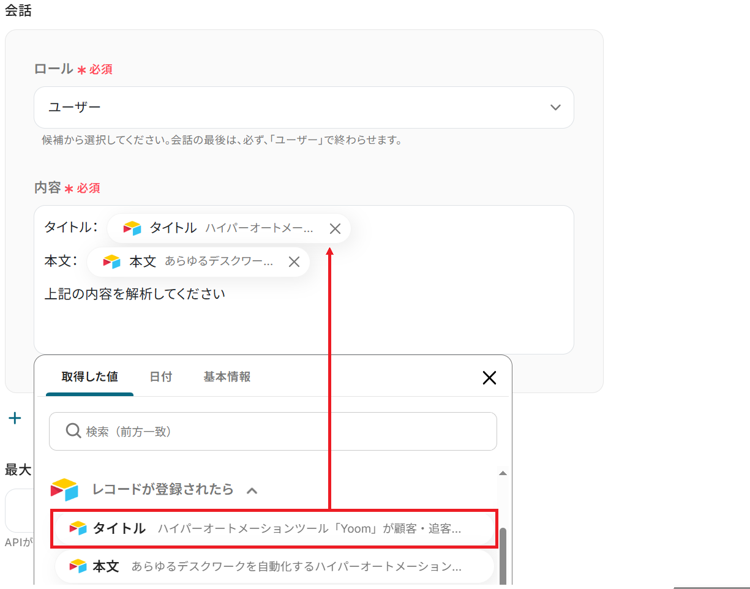Viewport: 750px width, 589px height.
Task: Remove the 本文 chip using its X
Action: [294, 262]
